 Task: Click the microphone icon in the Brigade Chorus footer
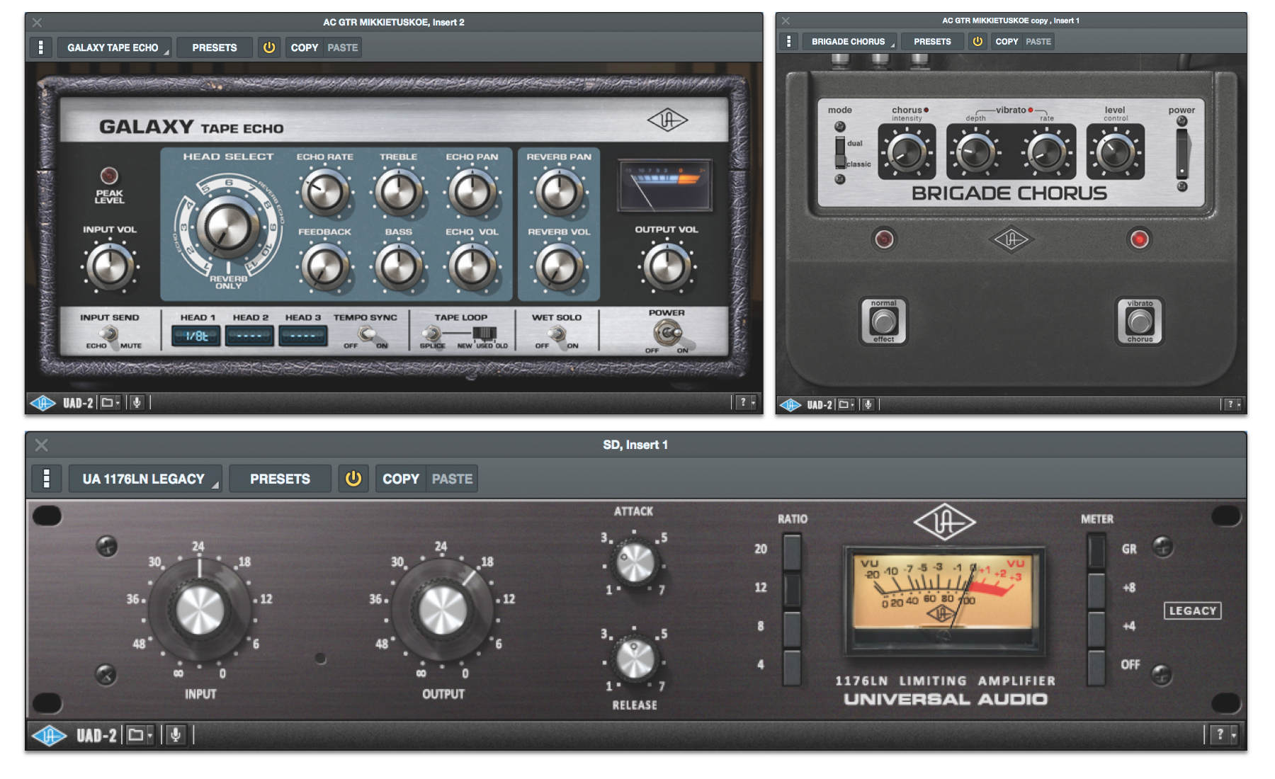coord(868,404)
